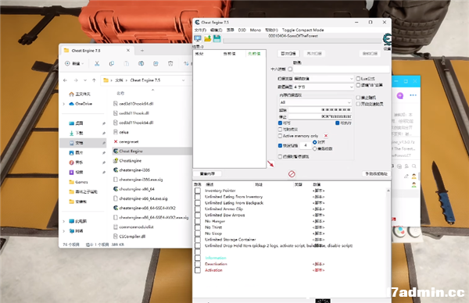469x303 pixels.
Task: Expand the OneDrive tree node
Action: click(x=64, y=104)
